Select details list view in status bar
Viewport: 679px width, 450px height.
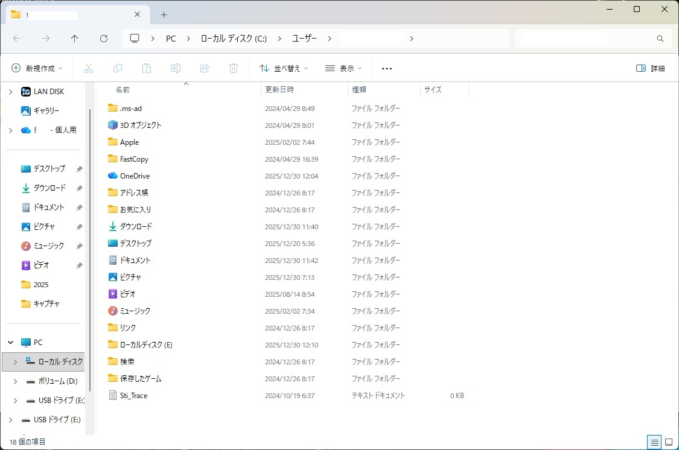point(654,442)
